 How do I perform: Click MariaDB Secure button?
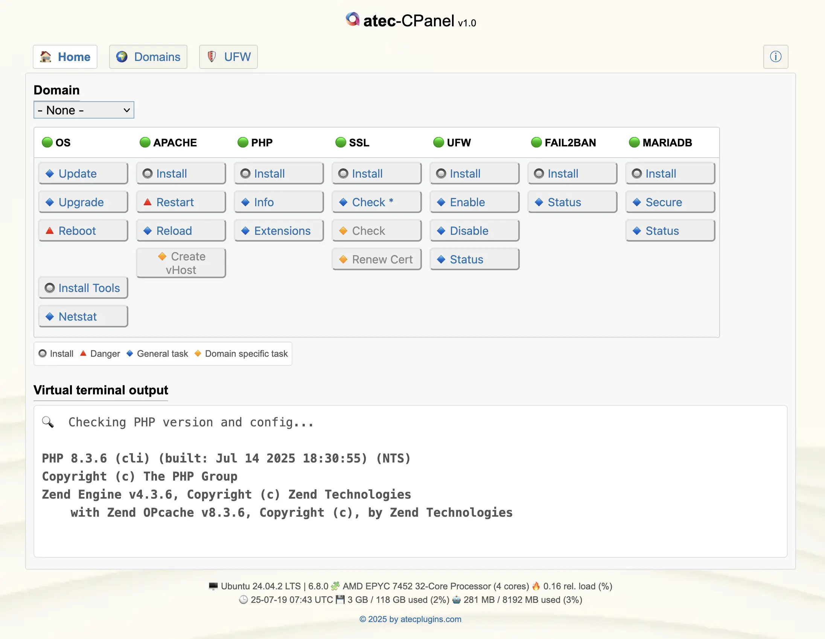point(670,202)
